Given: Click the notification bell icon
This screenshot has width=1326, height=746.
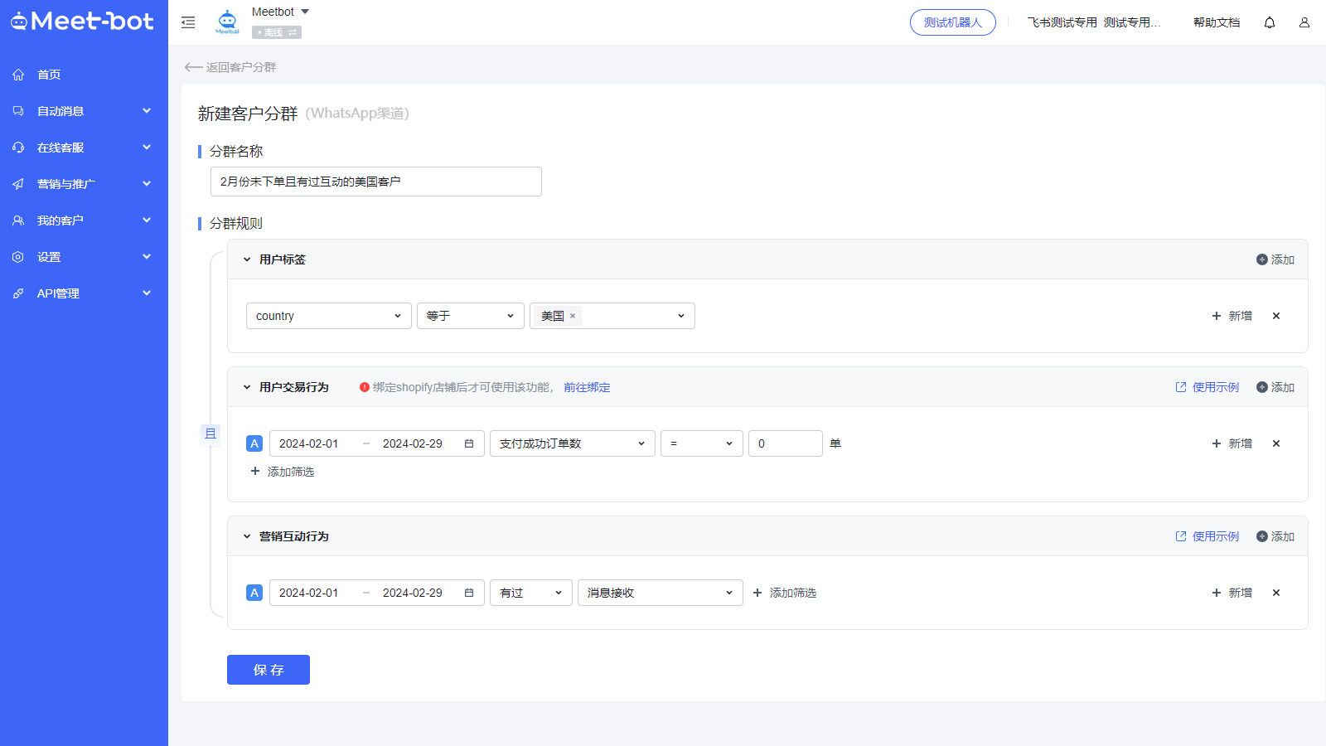Looking at the screenshot, I should click(x=1269, y=22).
